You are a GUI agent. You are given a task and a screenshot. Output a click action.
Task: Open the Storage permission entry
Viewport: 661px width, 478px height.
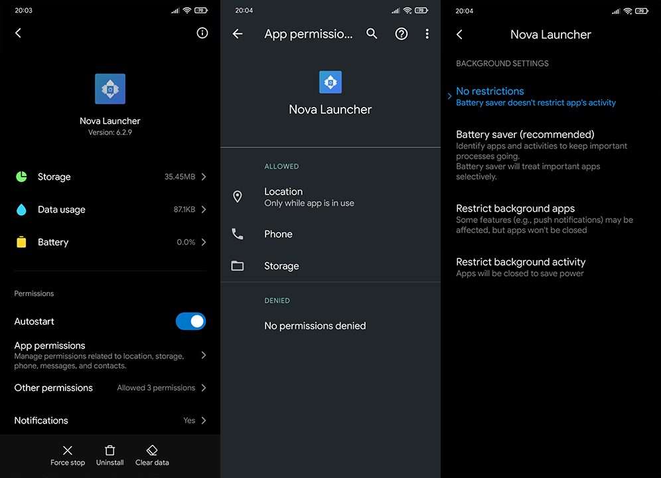(330, 266)
